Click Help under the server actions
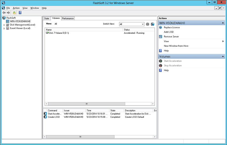Screen dimensions: 227x145 (x=166, y=51)
